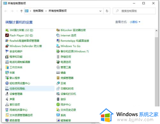The width and height of the screenshot is (160, 124).
Task: Open the 文件历史记录 link
Action: [68, 110]
